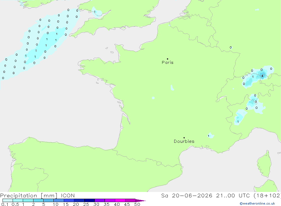Click the legend tick label "25"
The image size is (281, 206).
click(86, 204)
